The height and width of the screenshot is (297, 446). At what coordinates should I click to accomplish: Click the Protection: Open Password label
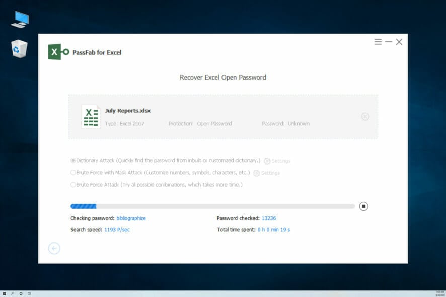pyautogui.click(x=200, y=124)
